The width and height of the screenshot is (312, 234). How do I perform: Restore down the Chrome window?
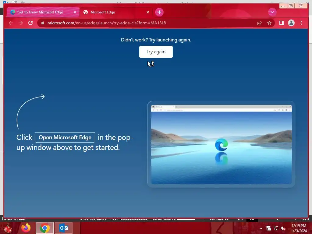click(x=290, y=6)
